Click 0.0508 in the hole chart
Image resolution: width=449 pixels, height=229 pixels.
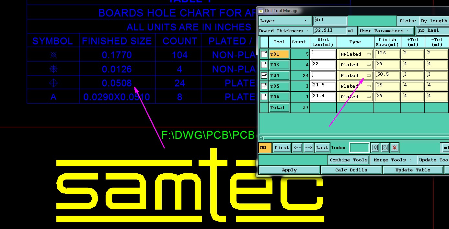pyautogui.click(x=117, y=83)
